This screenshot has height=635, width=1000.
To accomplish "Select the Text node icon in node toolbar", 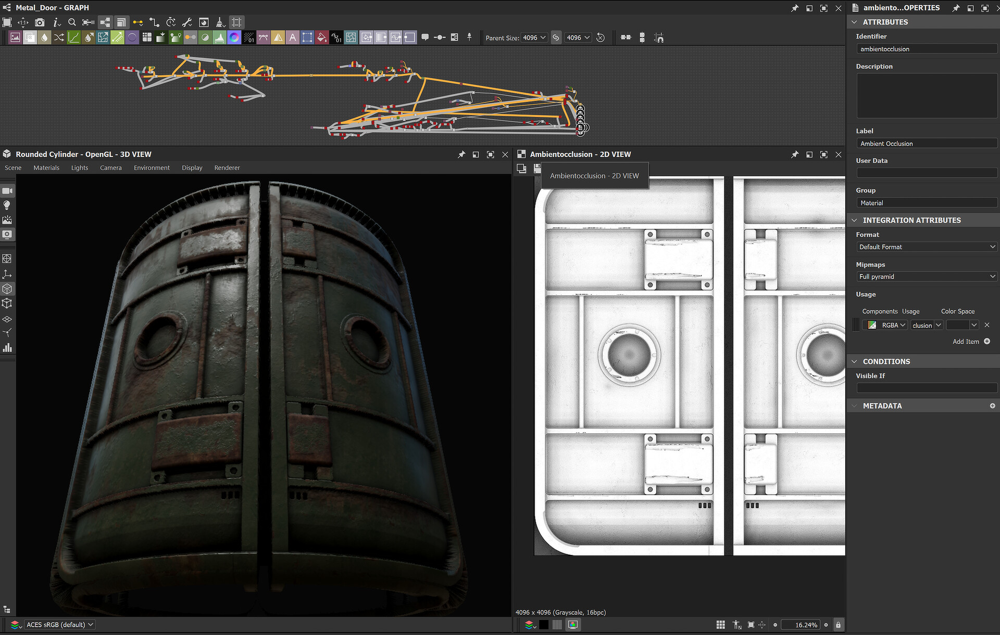I will tap(293, 37).
